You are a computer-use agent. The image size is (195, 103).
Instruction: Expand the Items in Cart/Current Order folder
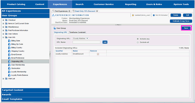click(3, 23)
